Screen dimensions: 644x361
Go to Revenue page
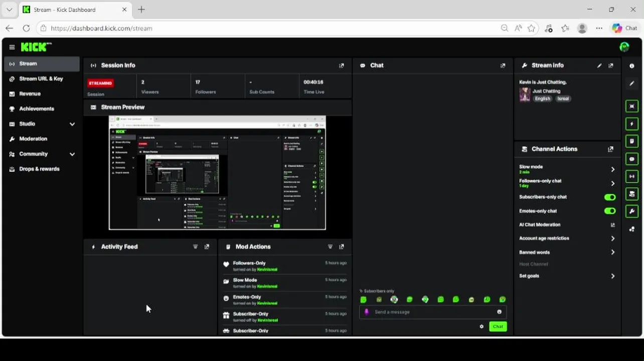click(x=42, y=94)
